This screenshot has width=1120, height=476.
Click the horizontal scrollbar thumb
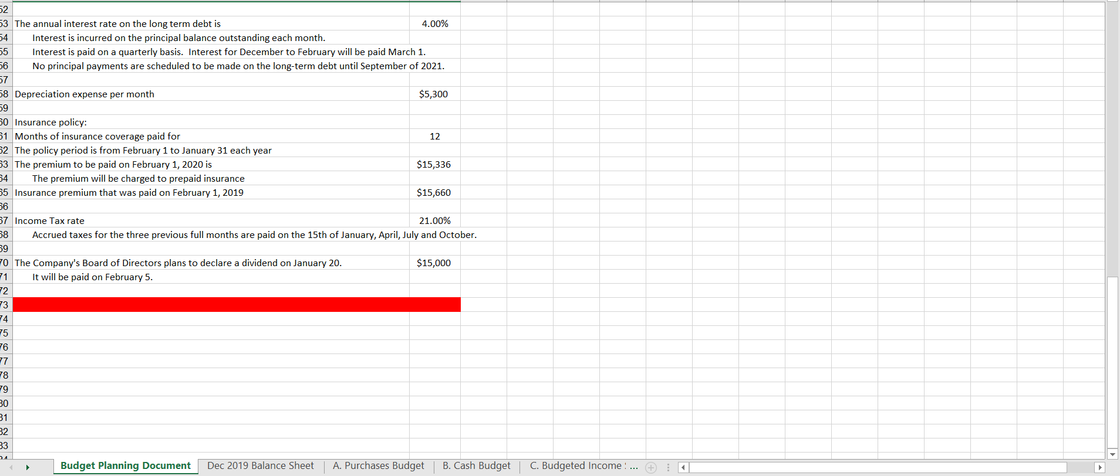878,467
